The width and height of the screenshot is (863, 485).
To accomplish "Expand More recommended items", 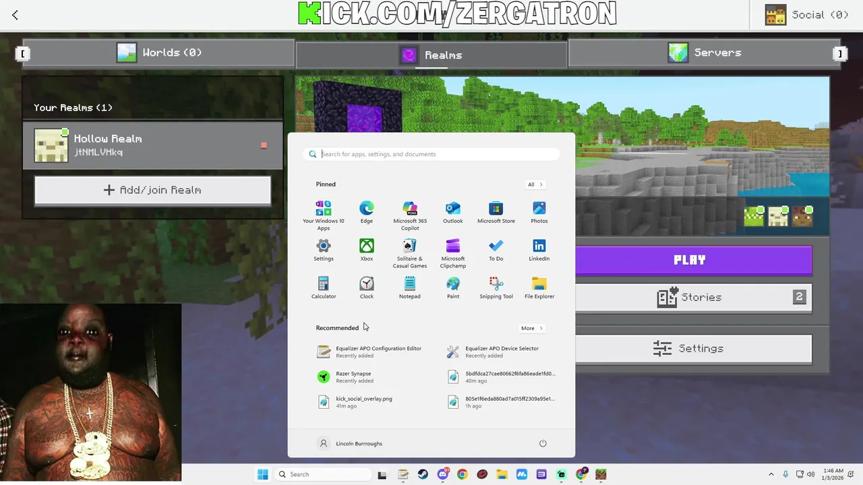I will tap(531, 328).
